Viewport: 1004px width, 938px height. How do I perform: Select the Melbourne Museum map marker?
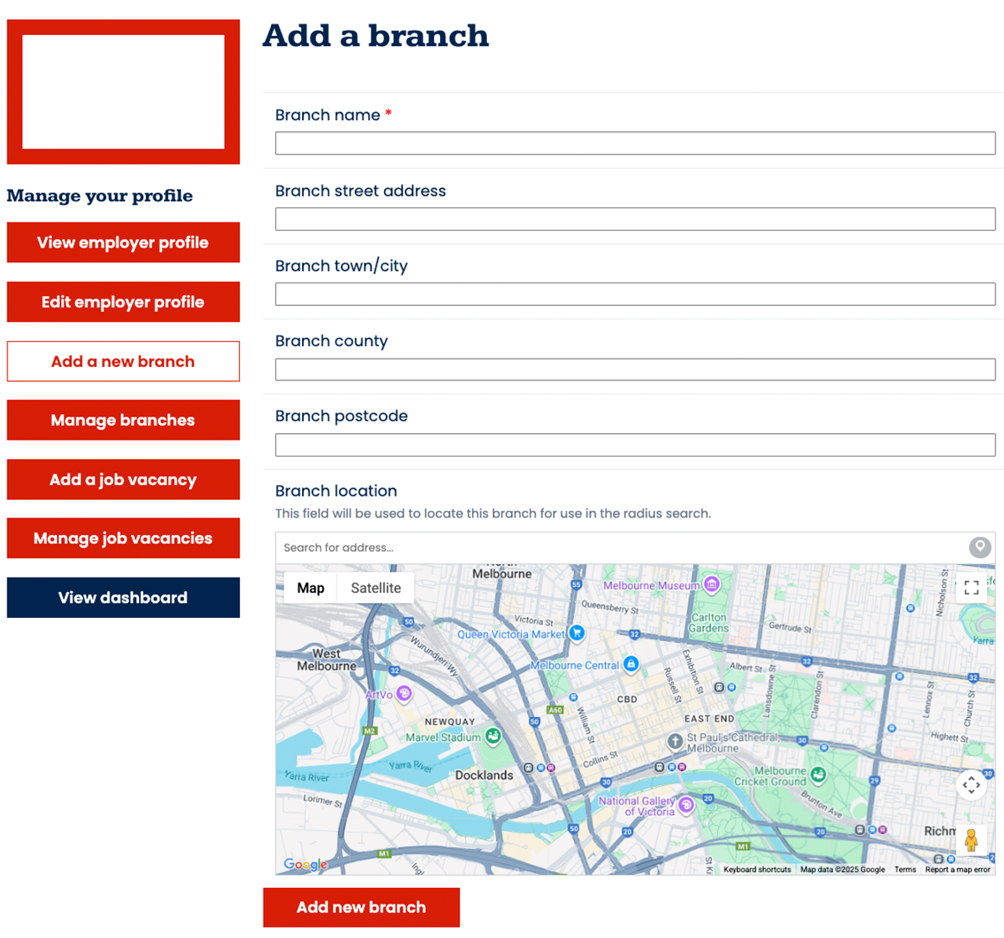[x=711, y=584]
